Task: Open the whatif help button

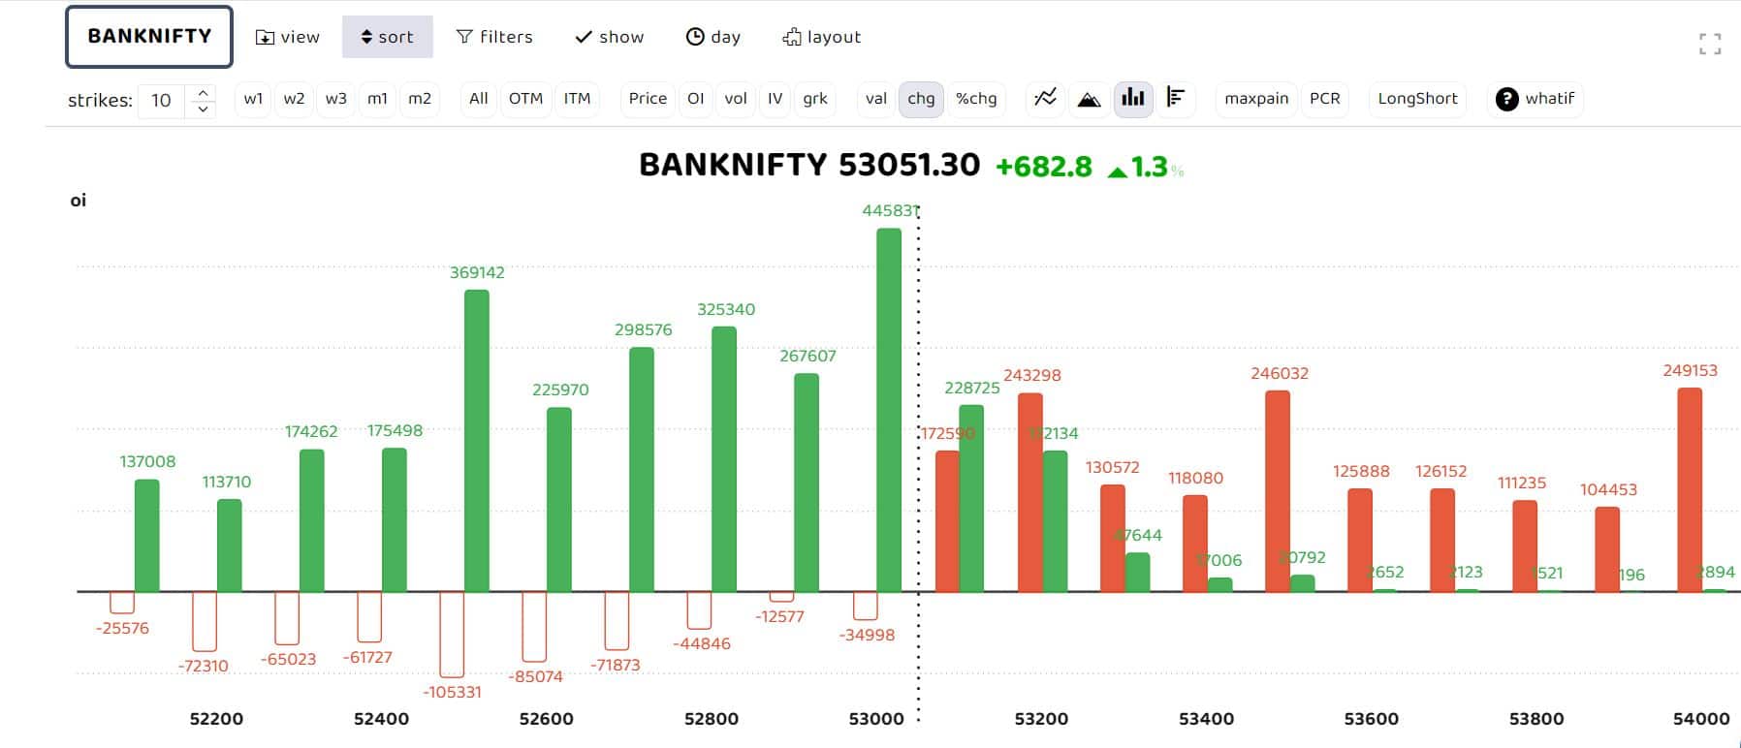Action: tap(1535, 99)
